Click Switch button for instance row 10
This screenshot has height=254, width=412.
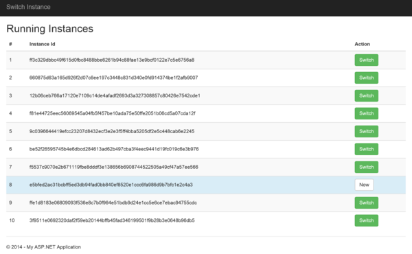[366, 220]
